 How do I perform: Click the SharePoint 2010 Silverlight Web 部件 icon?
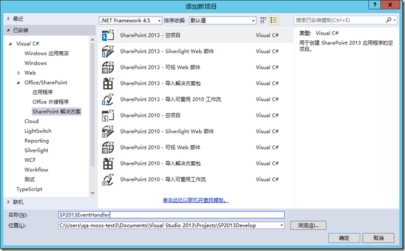click(108, 131)
